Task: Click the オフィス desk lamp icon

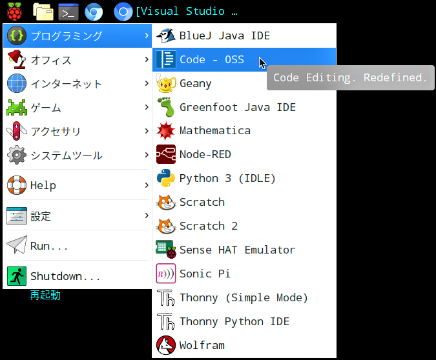Action: pos(17,59)
